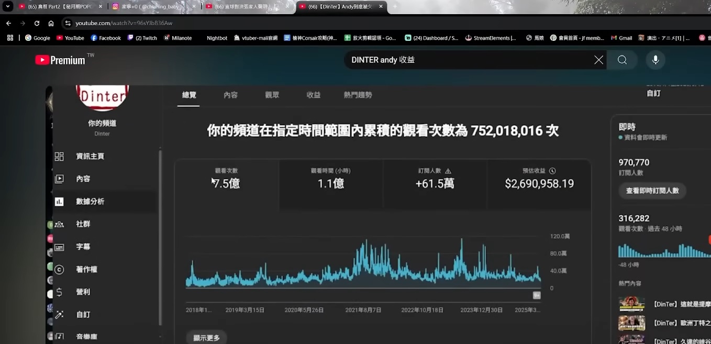
Task: Click 查看即時訂閱人數 button
Action: (x=652, y=191)
